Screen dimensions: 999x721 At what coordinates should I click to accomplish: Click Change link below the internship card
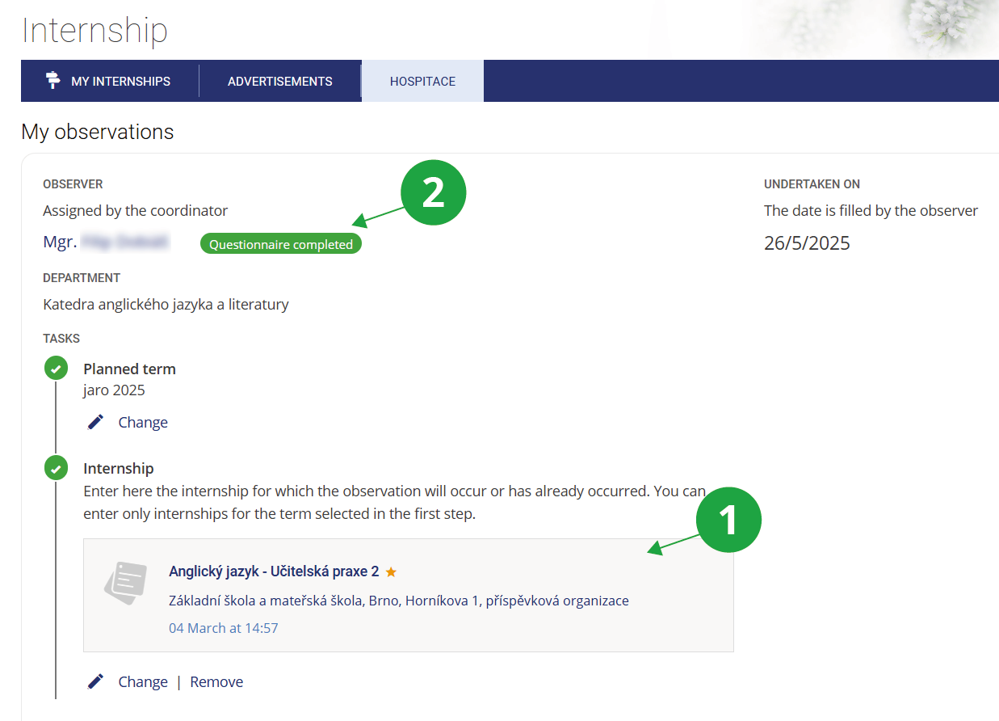coord(143,681)
